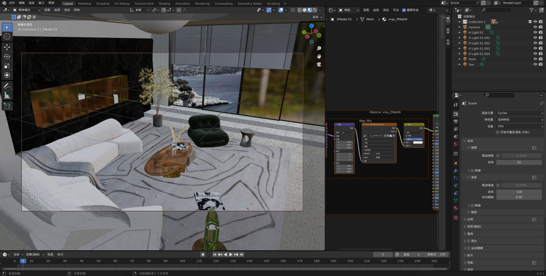Pin the Scene properties panel

pos(541,103)
